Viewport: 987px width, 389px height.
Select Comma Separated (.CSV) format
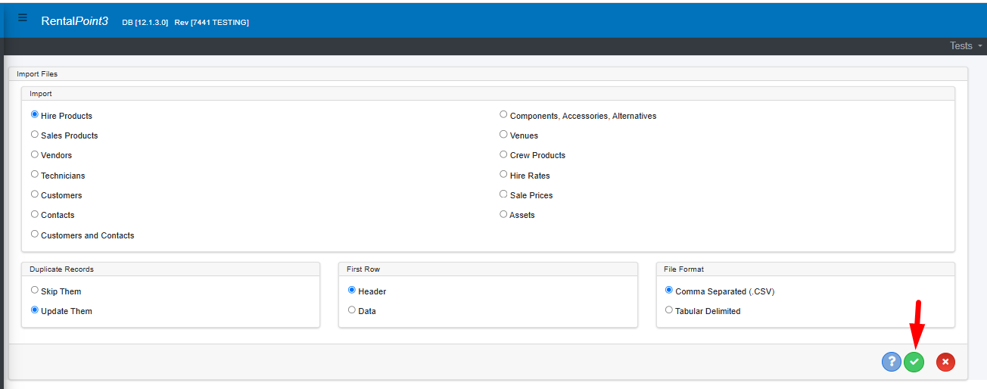(669, 291)
